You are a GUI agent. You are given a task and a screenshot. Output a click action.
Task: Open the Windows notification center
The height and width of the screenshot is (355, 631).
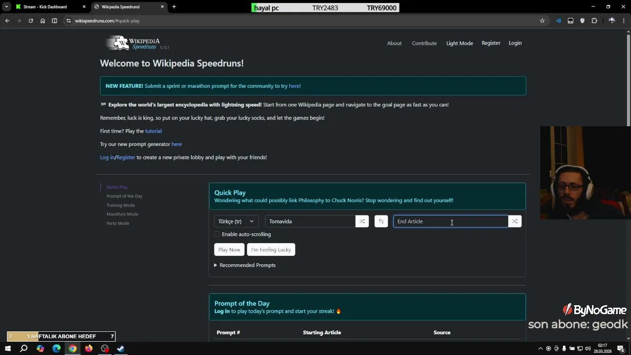pyautogui.click(x=621, y=349)
